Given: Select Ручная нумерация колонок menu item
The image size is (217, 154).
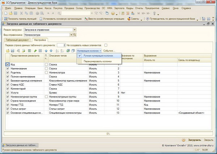Looking at the screenshot, I should 99,56.
